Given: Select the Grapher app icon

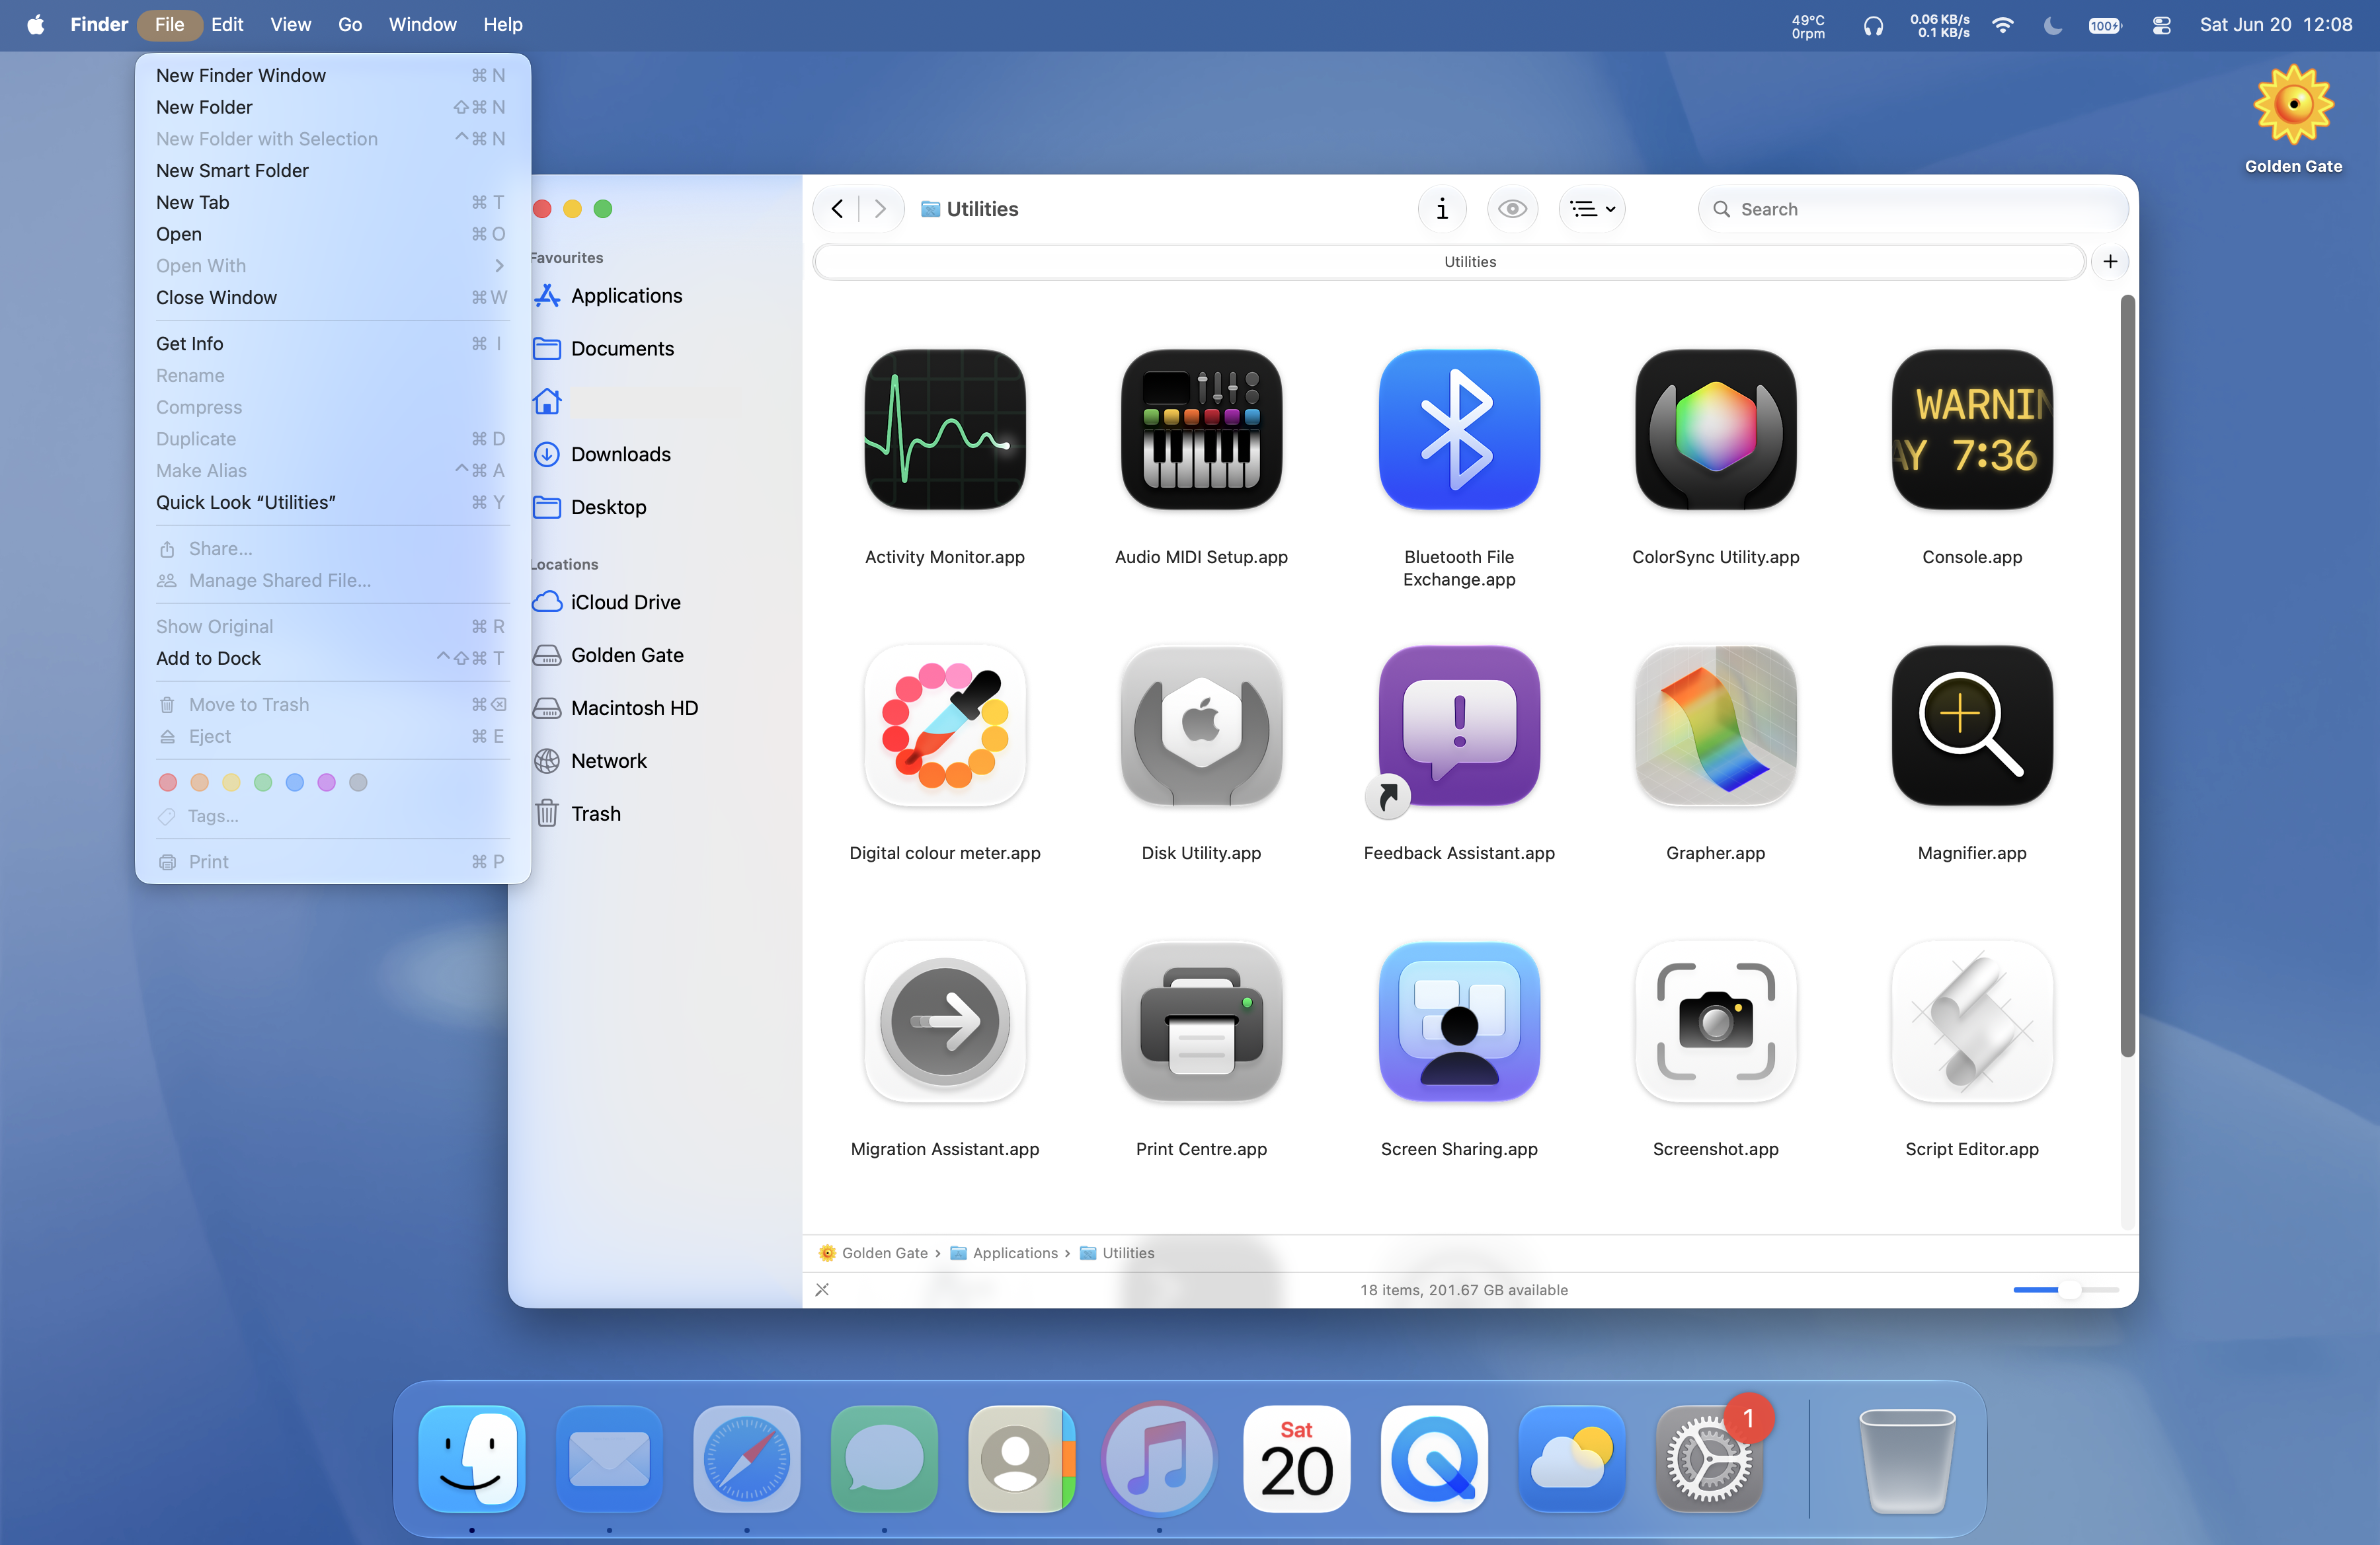Looking at the screenshot, I should (x=1716, y=726).
